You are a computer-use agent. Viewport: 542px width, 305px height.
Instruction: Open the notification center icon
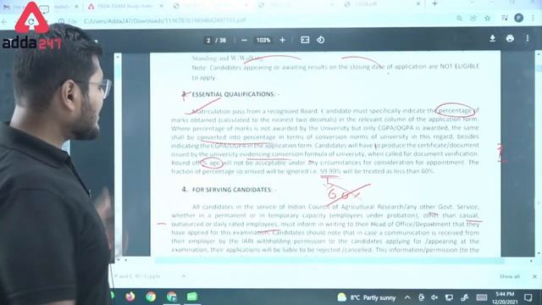[x=528, y=297]
